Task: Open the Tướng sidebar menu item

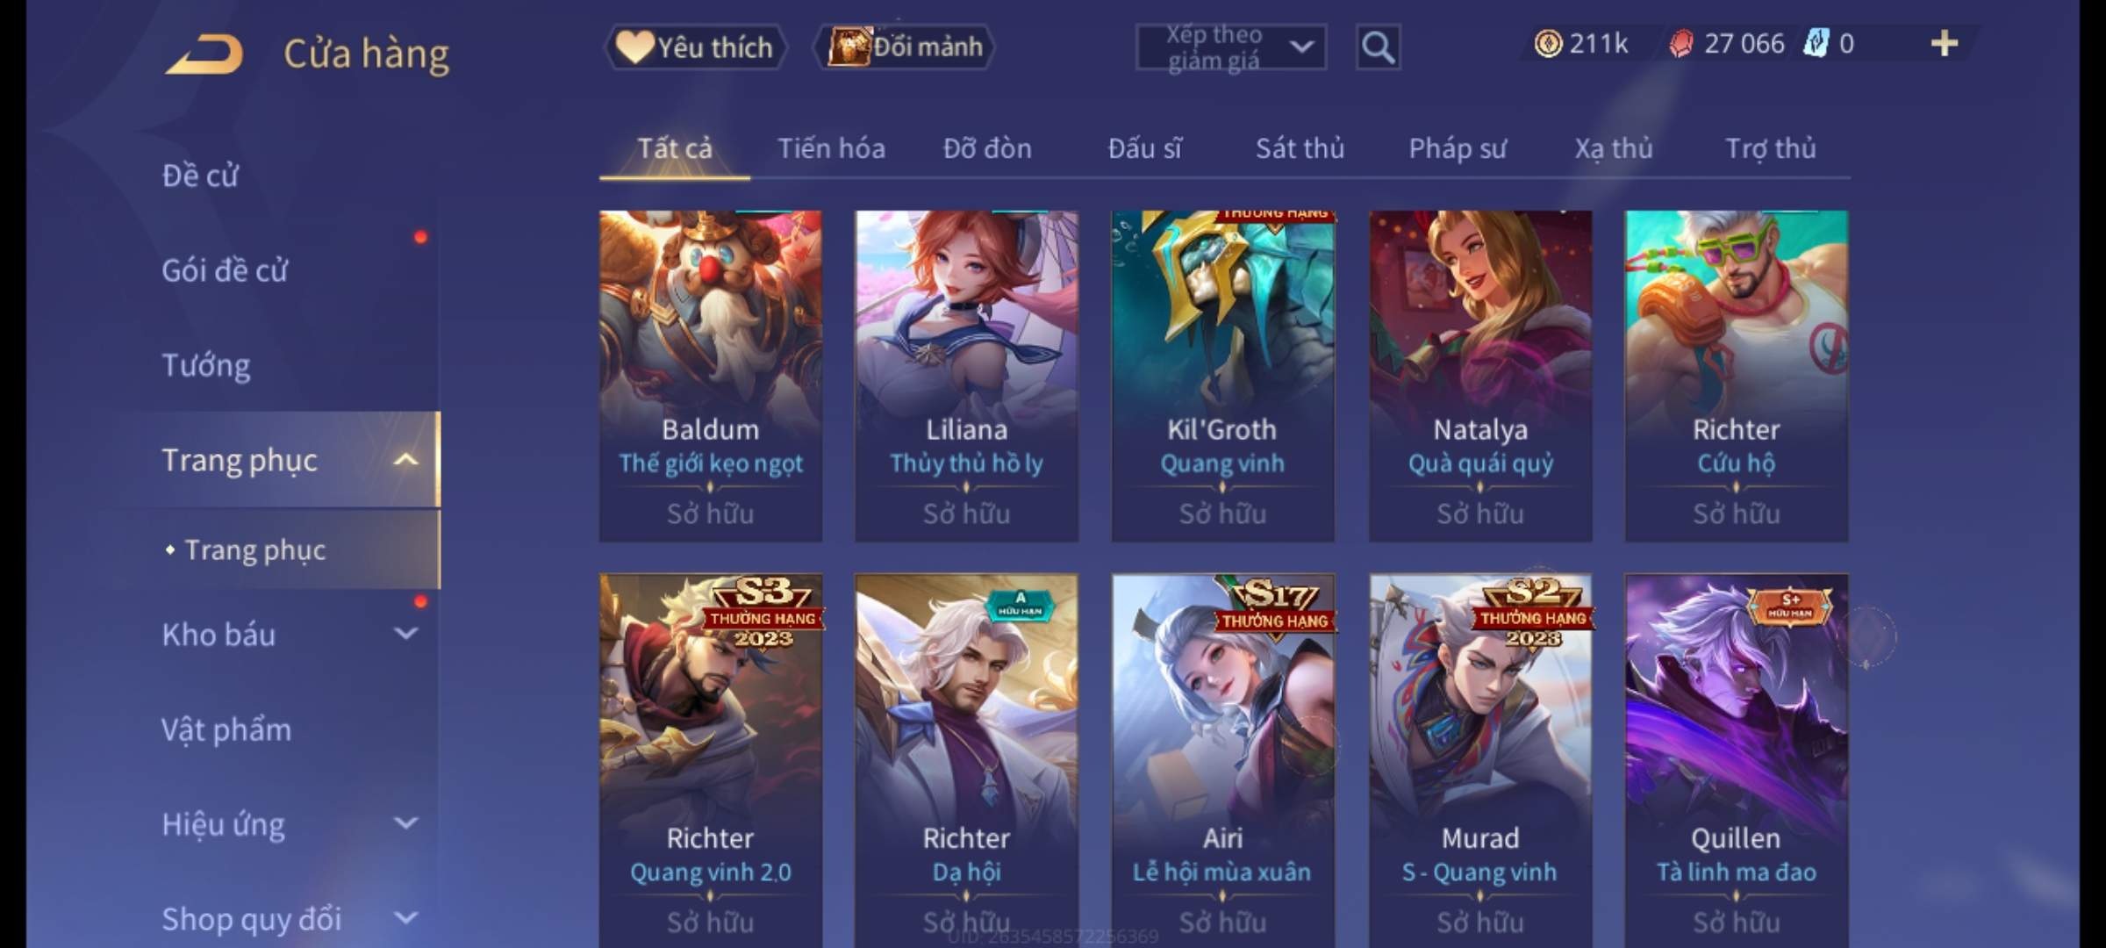Action: (x=206, y=365)
